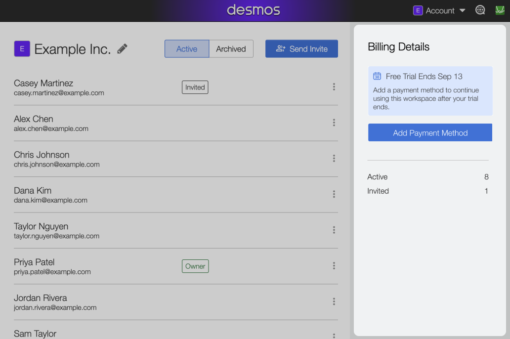Image resolution: width=510 pixels, height=339 pixels.
Task: Open the more options menu for Alex Chen
Action: pyautogui.click(x=334, y=123)
